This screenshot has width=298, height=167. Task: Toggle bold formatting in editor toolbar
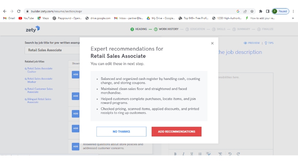175,154
